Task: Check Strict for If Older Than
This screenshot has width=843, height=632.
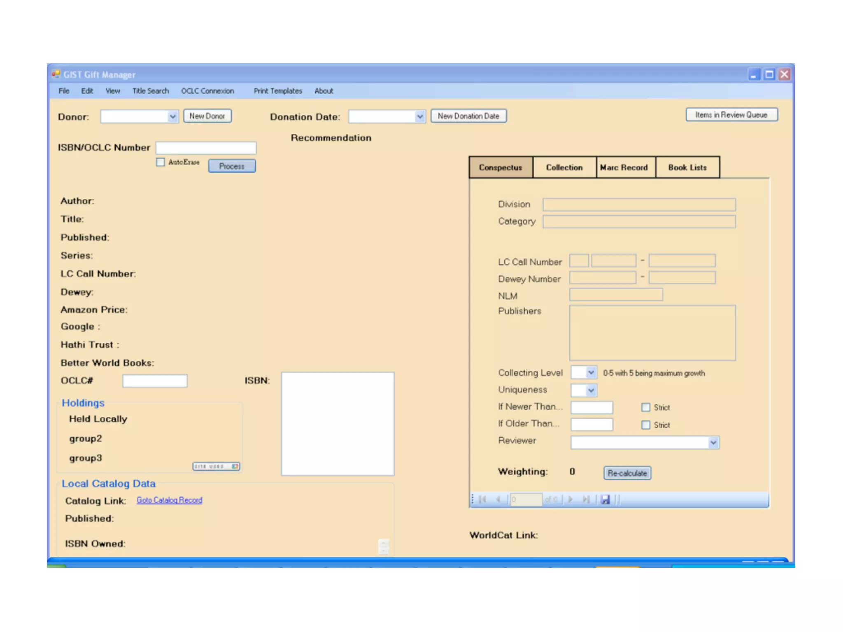Action: pos(646,425)
